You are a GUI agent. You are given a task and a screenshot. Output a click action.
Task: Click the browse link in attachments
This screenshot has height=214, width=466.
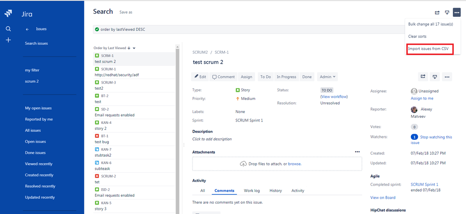294,164
